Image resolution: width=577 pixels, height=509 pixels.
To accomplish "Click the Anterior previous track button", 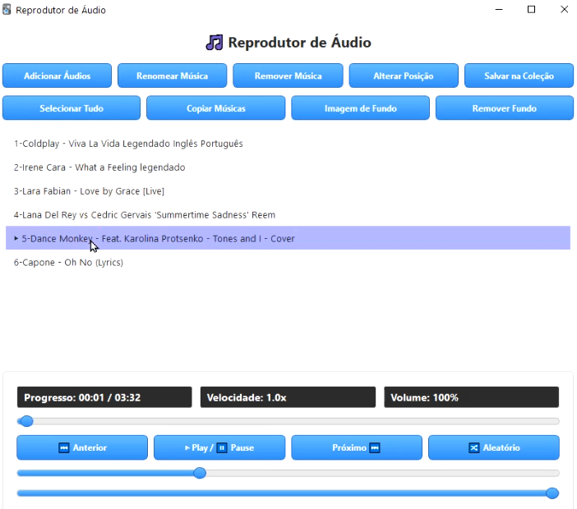I will click(x=82, y=447).
